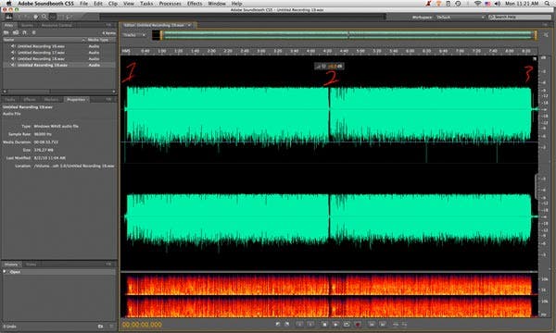Open the Help menu

236,3
